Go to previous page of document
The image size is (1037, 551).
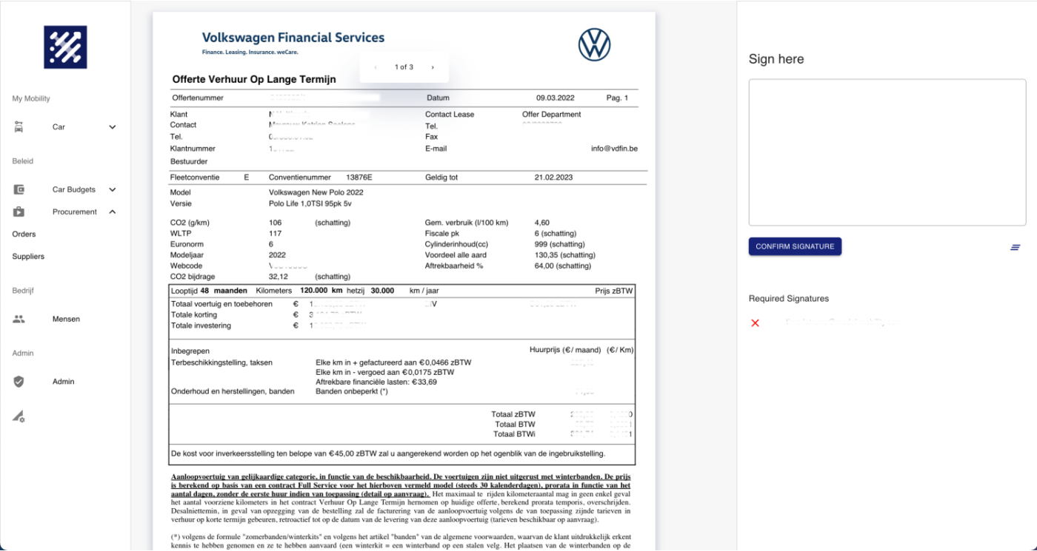376,67
